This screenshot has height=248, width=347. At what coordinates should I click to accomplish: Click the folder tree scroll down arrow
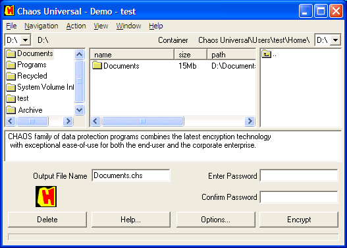point(79,109)
